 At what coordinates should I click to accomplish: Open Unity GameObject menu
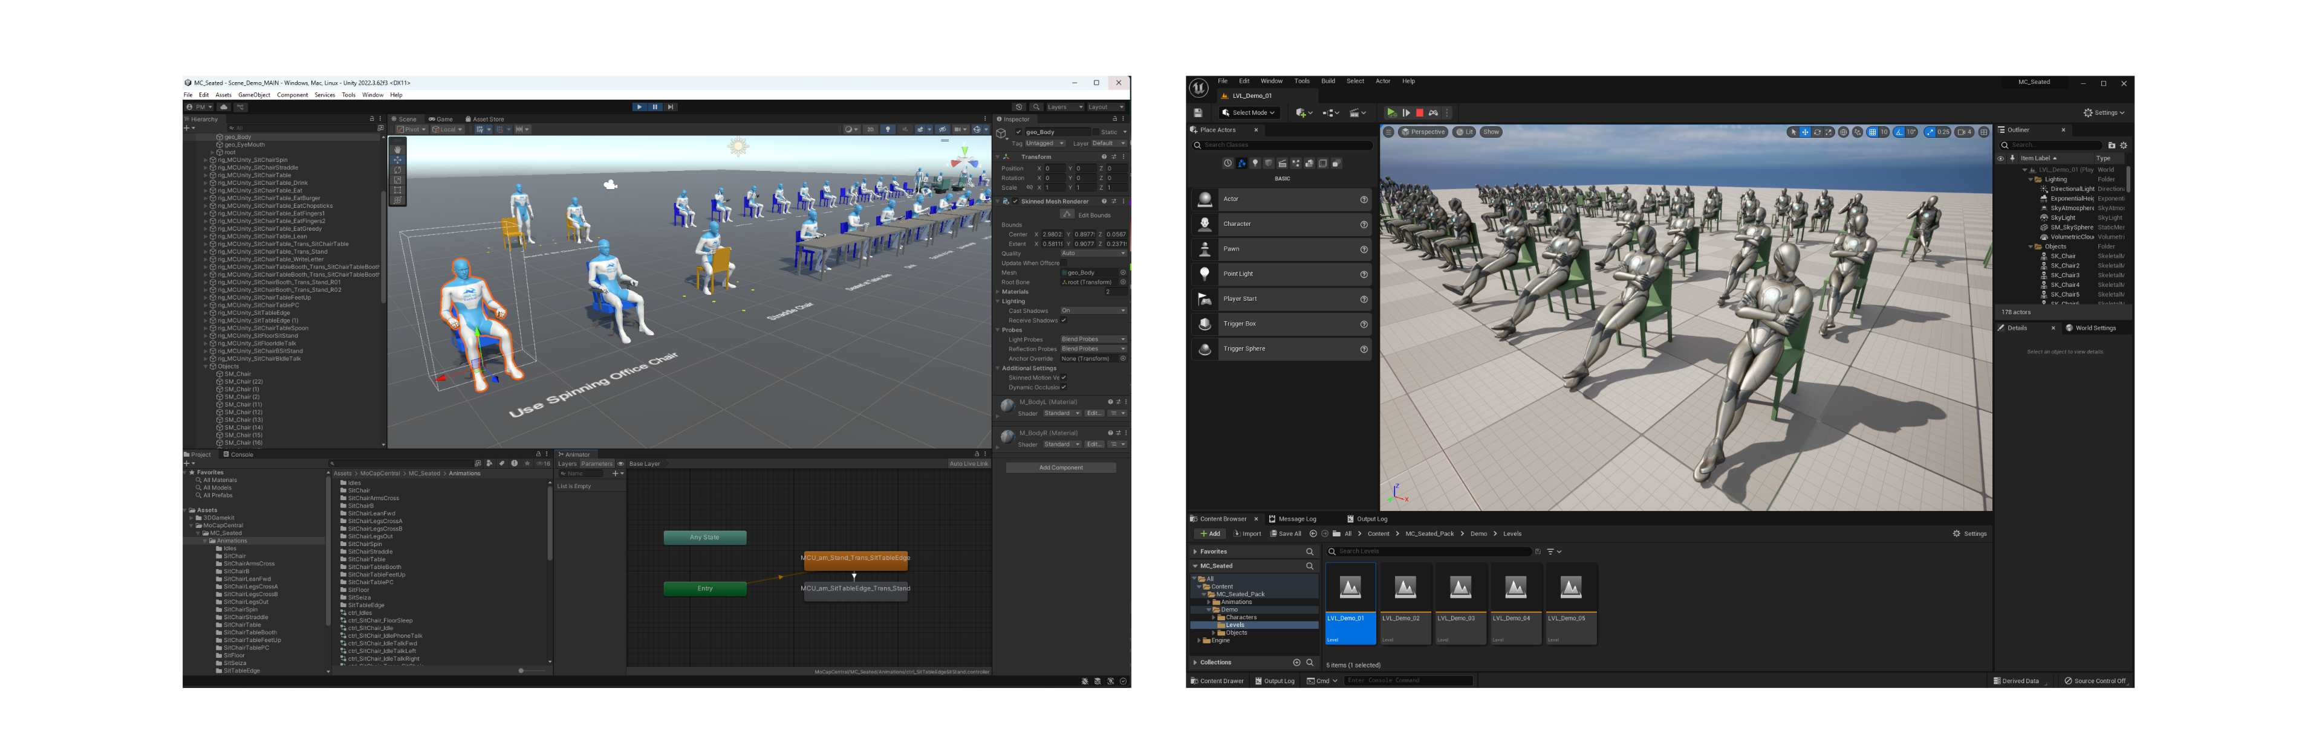[253, 94]
